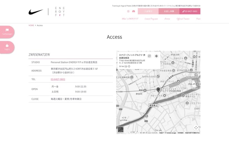The width and height of the screenshot is (229, 143).
Task: Click the 渋谷駅から徒歩5分 note
Action: click(63, 72)
